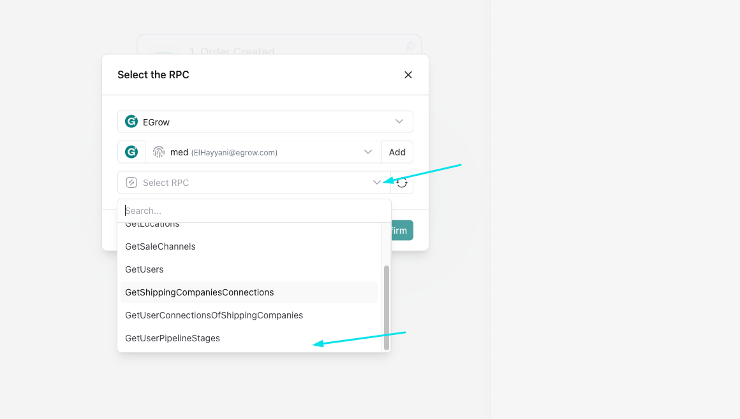Choose GetShippingCompaniesConnections option
This screenshot has width=740, height=419.
[249, 292]
